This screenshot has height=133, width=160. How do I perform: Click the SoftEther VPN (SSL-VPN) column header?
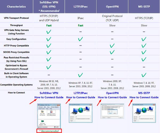tap(49, 7)
